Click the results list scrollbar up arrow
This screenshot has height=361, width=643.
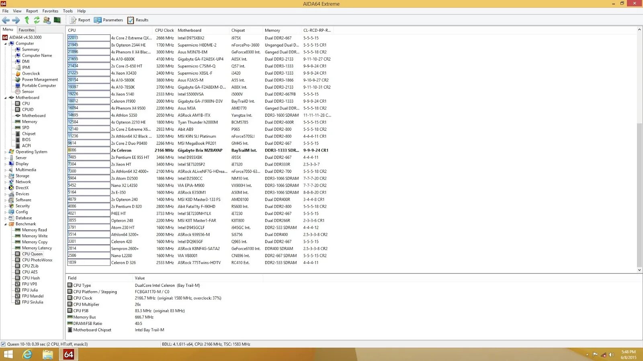(x=639, y=30)
